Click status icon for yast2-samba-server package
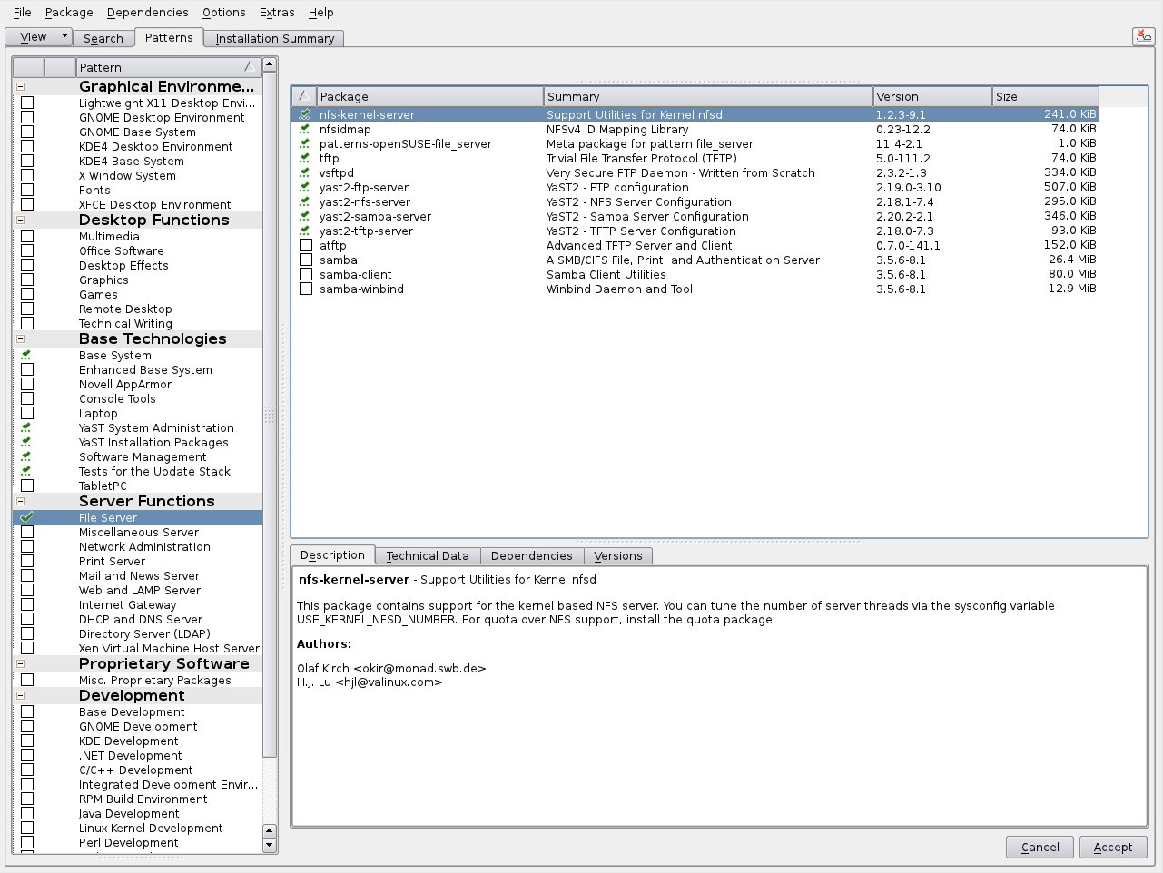Image resolution: width=1163 pixels, height=873 pixels. (305, 217)
